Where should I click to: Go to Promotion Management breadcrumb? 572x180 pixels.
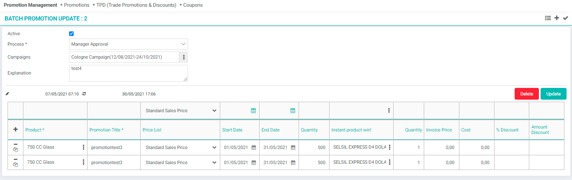31,5
